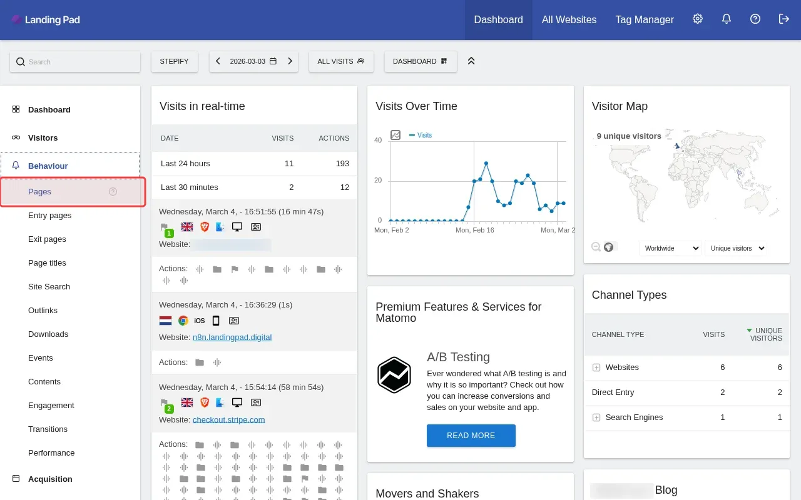Image resolution: width=801 pixels, height=500 pixels.
Task: Open the Tag Manager section
Action: pyautogui.click(x=645, y=19)
